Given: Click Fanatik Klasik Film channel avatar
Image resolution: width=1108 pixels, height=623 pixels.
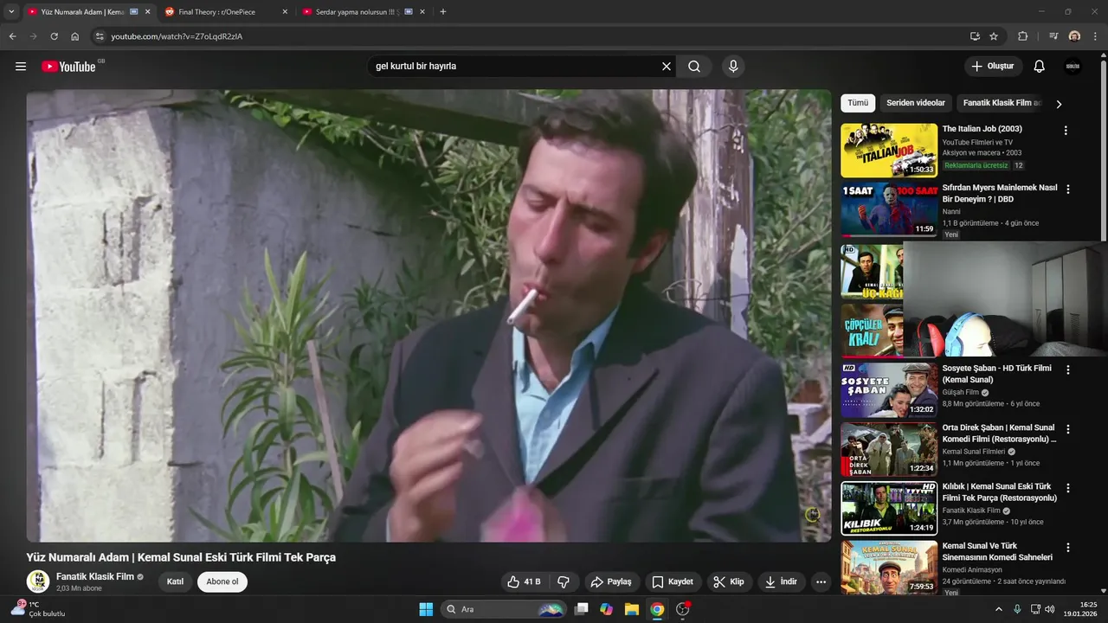Looking at the screenshot, I should click(38, 581).
